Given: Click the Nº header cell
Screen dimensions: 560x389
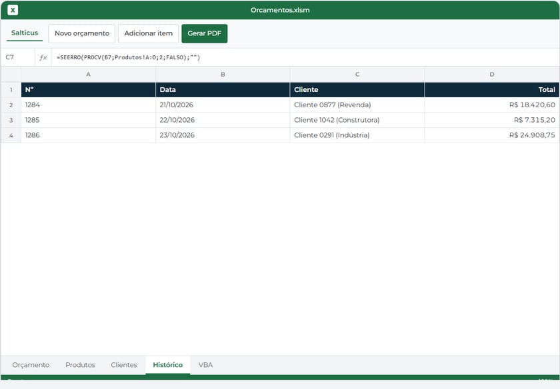Looking at the screenshot, I should tap(88, 89).
